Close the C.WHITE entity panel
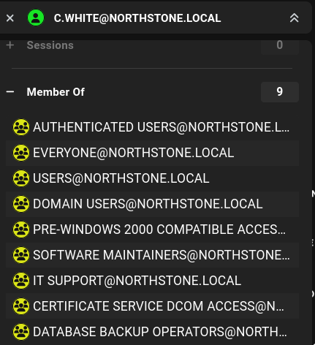 click(10, 18)
